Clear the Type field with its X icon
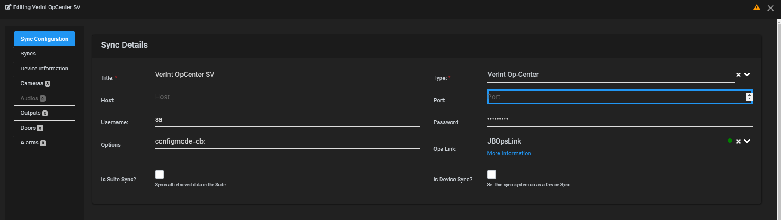 [x=738, y=75]
